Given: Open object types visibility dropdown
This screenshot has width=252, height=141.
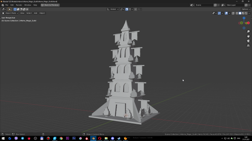Looking at the screenshot, I should (x=214, y=13).
